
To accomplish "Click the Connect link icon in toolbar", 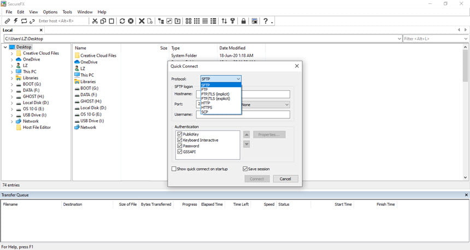I will point(7,21).
